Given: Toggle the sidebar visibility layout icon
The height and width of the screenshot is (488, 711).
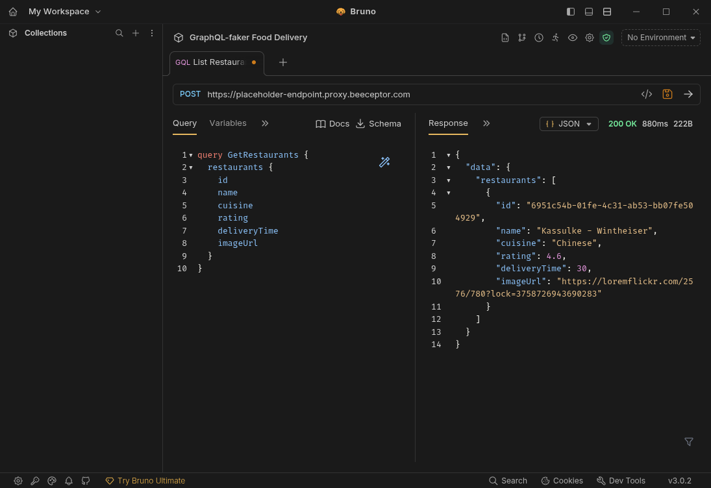Looking at the screenshot, I should pyautogui.click(x=571, y=12).
